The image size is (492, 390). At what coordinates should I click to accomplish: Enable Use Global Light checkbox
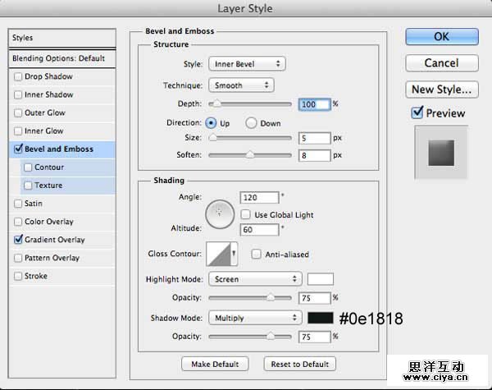246,214
